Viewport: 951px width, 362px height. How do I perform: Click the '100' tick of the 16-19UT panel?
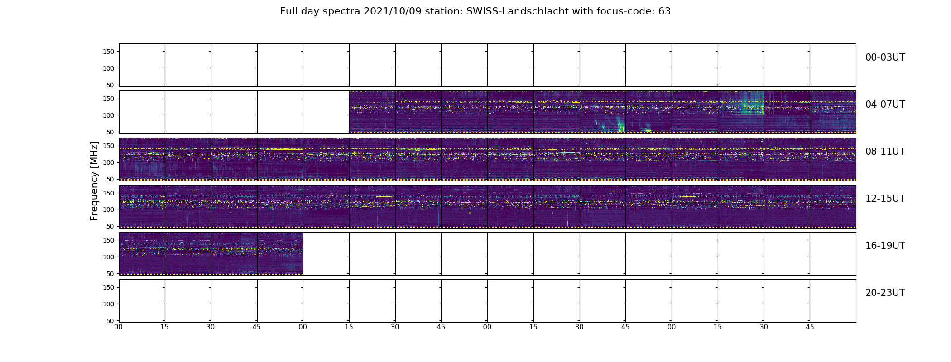point(109,257)
